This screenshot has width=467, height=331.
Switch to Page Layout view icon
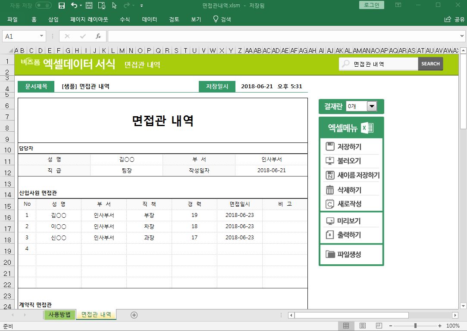363,325
